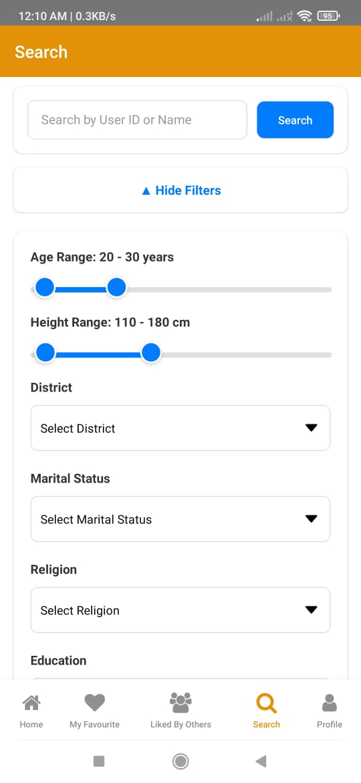
Task: Click the blue Search button
Action: coord(295,120)
